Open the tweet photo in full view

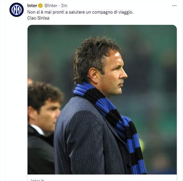(x=102, y=100)
